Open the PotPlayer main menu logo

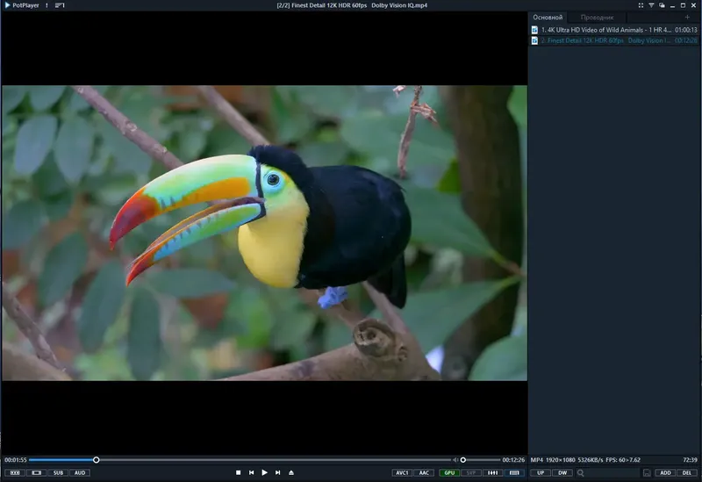pyautogui.click(x=21, y=5)
